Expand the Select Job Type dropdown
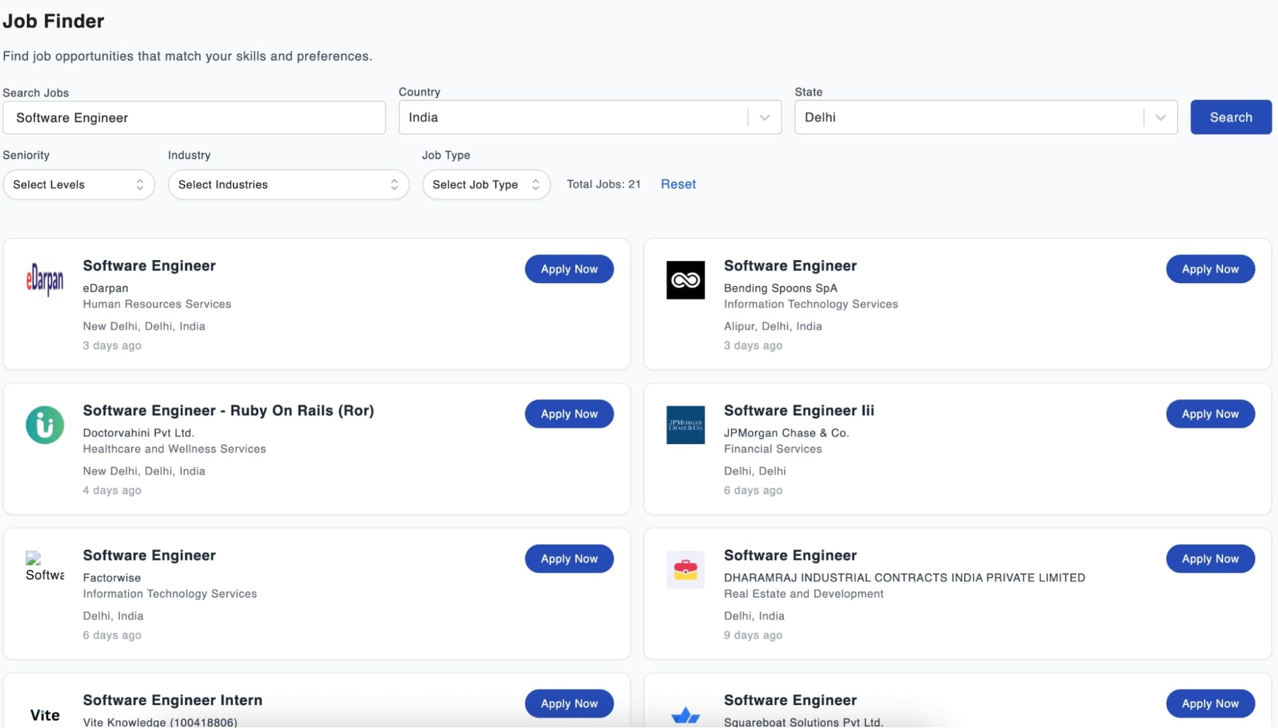 coord(486,184)
